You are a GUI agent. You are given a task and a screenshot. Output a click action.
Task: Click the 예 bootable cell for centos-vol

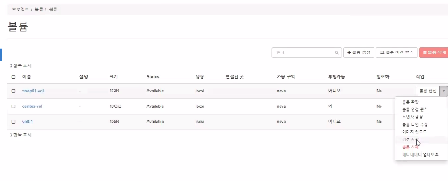pos(330,106)
